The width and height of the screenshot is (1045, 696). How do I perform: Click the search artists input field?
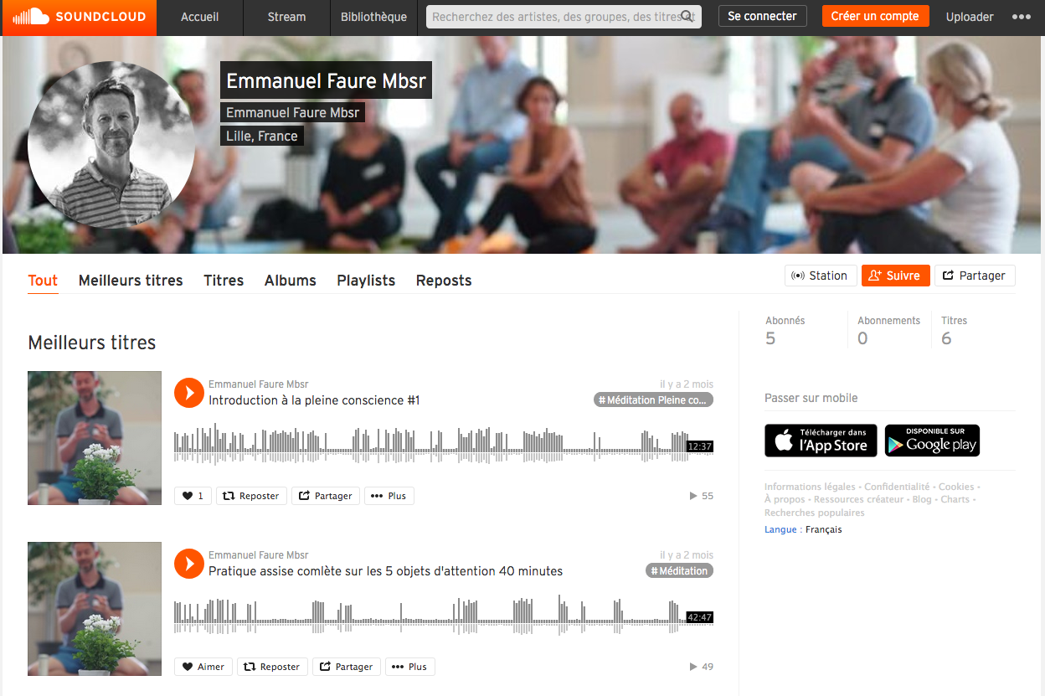pyautogui.click(x=553, y=17)
